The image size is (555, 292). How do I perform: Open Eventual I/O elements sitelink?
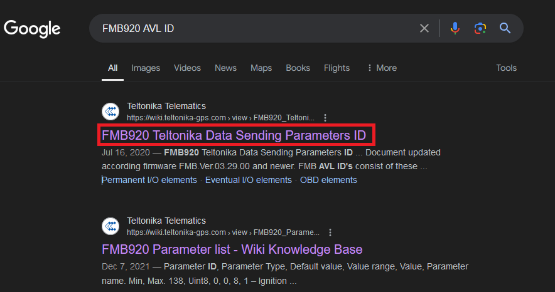(x=249, y=180)
